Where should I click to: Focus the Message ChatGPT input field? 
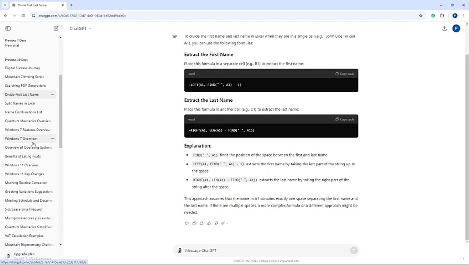[265, 251]
